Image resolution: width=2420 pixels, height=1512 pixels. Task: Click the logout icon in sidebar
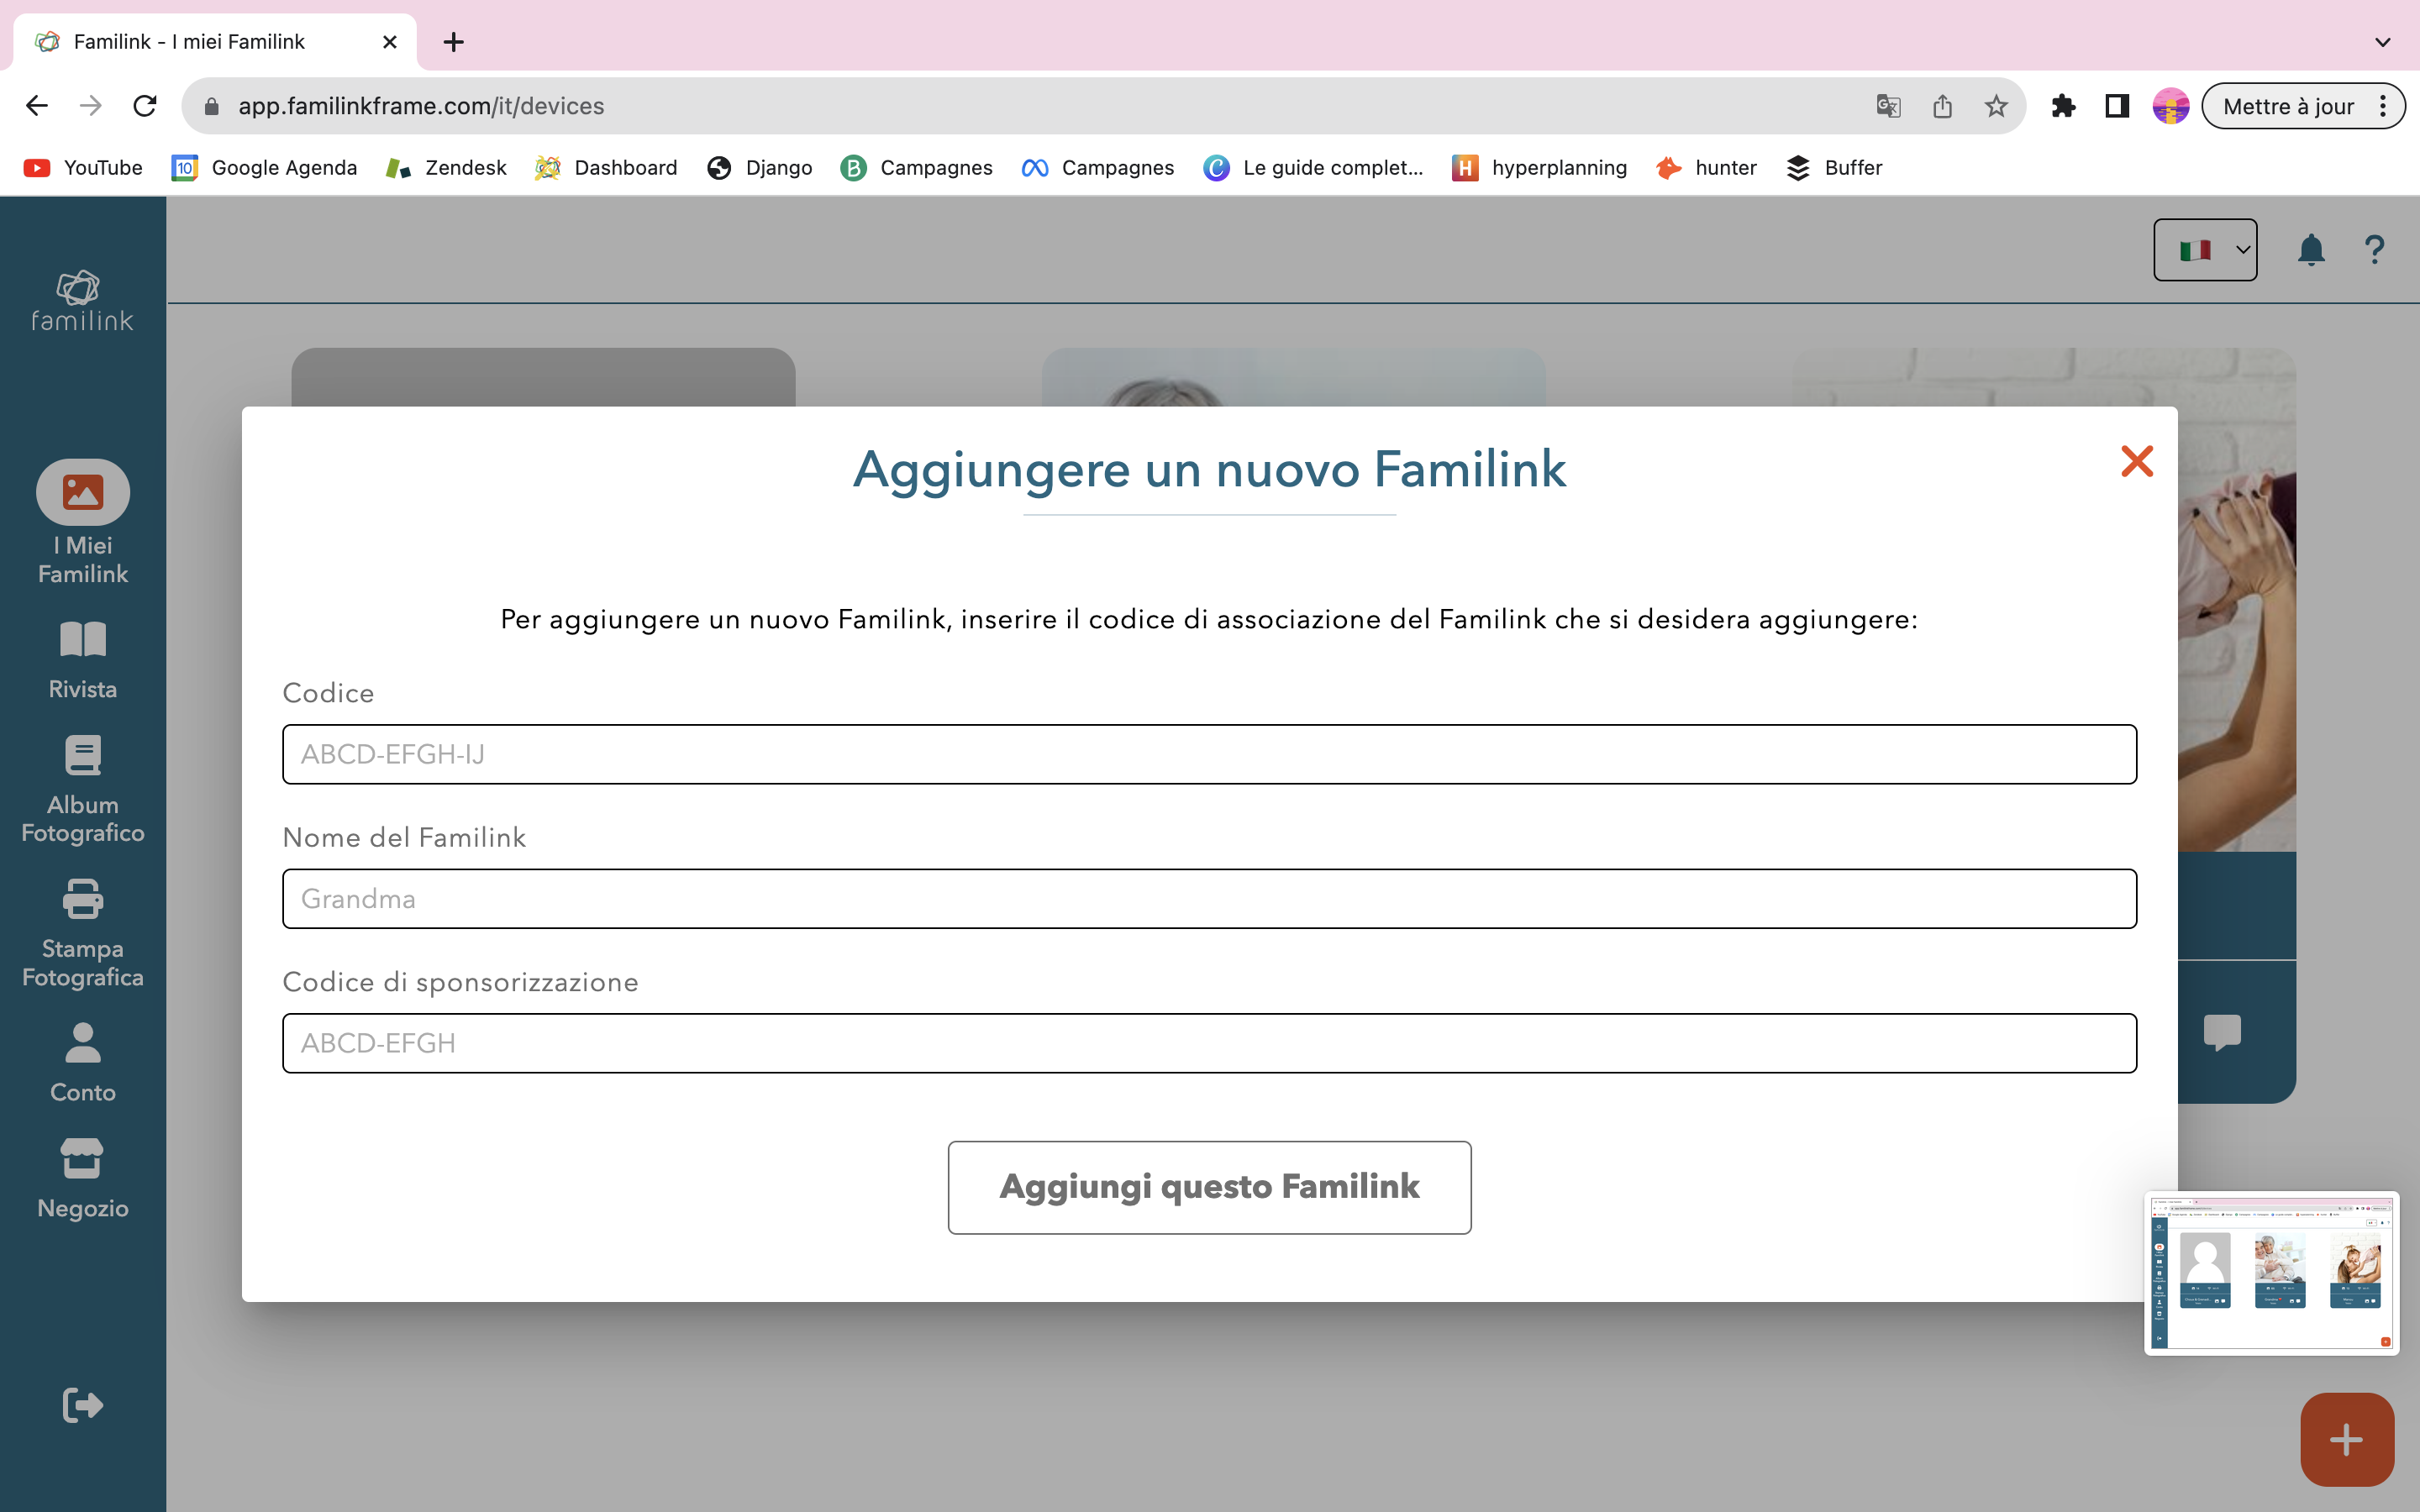click(83, 1405)
